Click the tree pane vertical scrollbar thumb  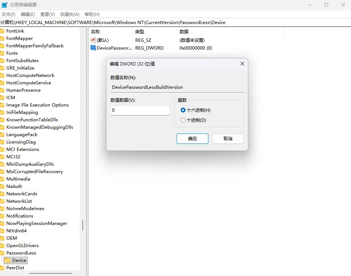[83, 225]
